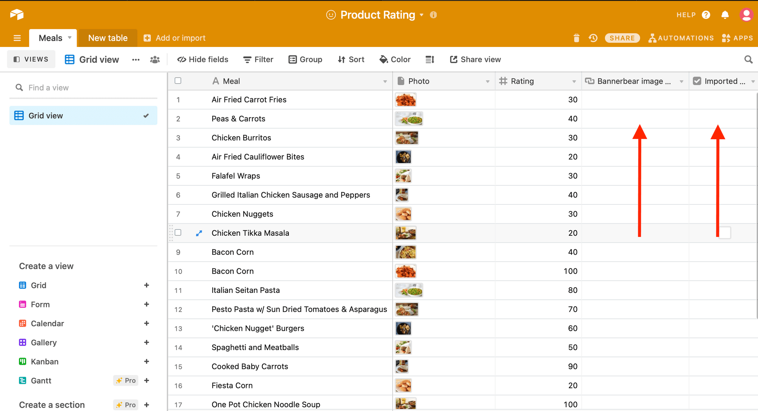Open the Rating column dropdown arrow

coord(574,81)
